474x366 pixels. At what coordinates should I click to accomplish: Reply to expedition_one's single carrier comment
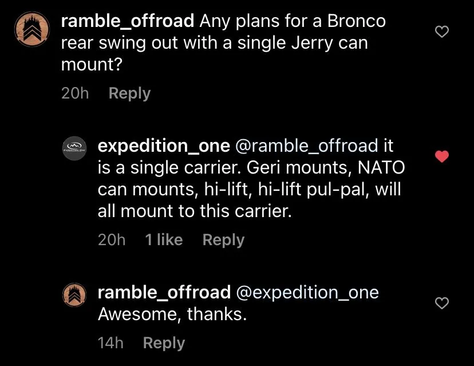[223, 240]
